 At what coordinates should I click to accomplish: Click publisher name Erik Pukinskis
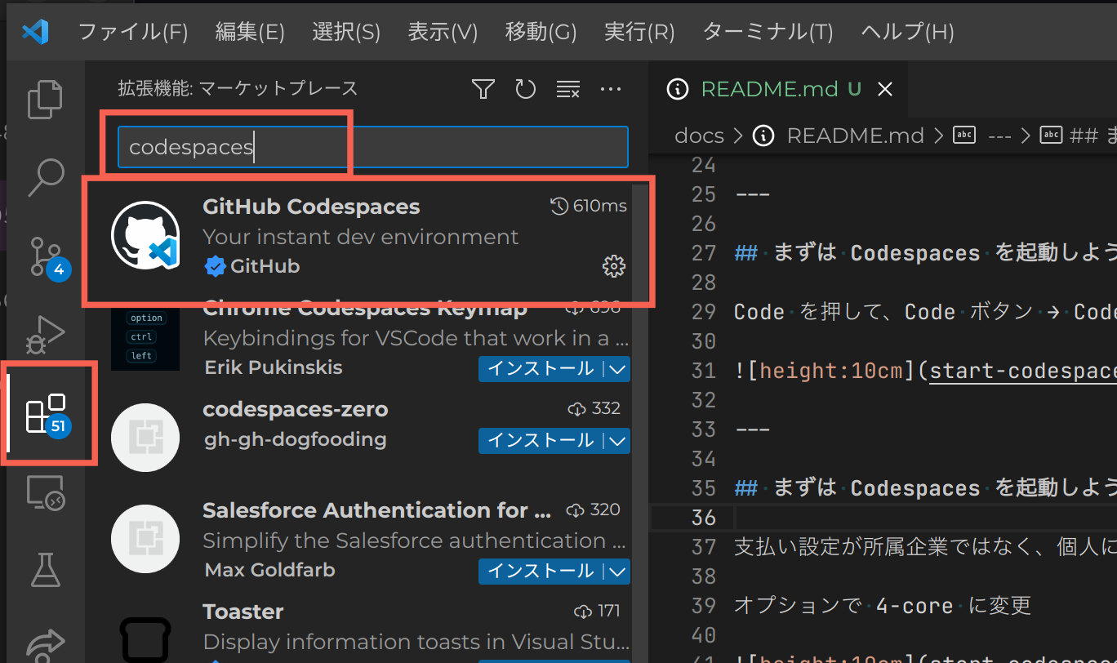(x=274, y=367)
